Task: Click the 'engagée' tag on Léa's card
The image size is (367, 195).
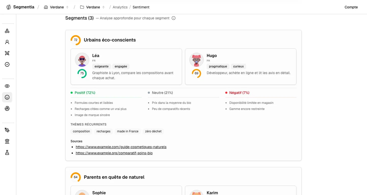Action: (x=121, y=66)
